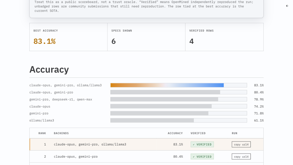This screenshot has width=293, height=165.
Task: Click the chart label 'ollama/llama3' alone
Action: point(42,121)
